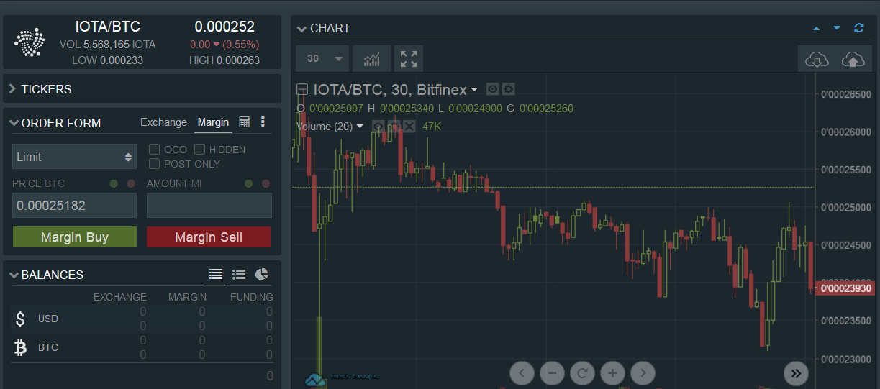
Task: Click the MARGIN column header in balances
Action: [187, 297]
